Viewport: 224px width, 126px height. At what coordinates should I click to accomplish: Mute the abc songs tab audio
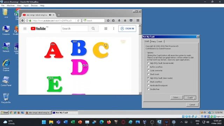[x=50, y=15]
